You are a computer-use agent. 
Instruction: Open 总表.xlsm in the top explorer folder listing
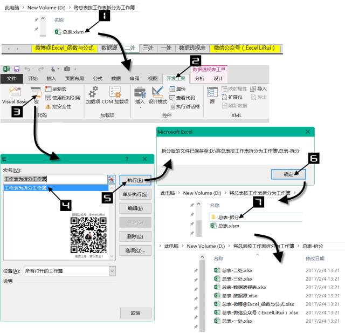(x=69, y=32)
